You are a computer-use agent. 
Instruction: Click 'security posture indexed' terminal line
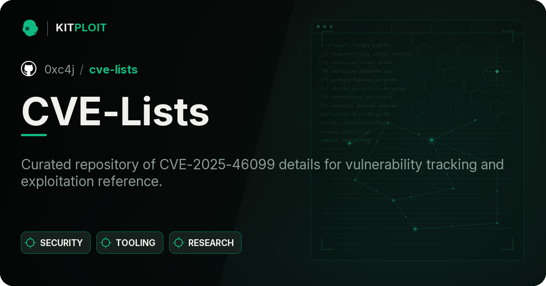pyautogui.click(x=359, y=106)
